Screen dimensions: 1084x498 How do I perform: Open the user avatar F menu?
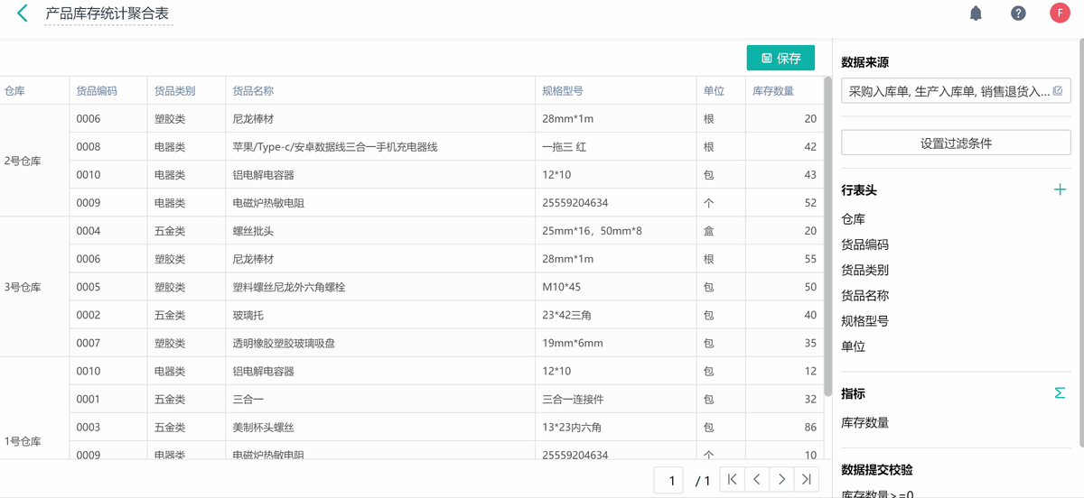(1060, 14)
